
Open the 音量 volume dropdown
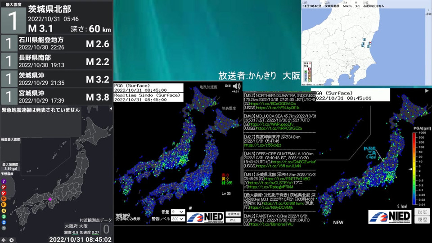pos(178,211)
